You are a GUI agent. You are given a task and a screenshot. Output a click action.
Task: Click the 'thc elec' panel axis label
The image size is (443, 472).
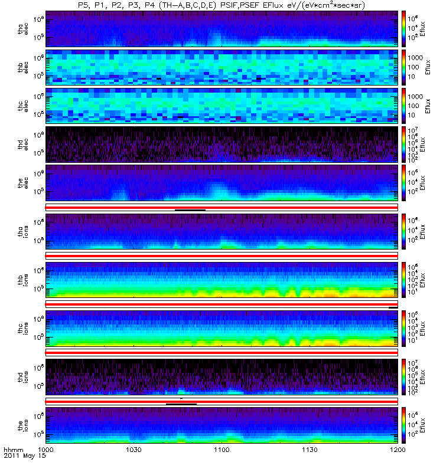(23, 106)
